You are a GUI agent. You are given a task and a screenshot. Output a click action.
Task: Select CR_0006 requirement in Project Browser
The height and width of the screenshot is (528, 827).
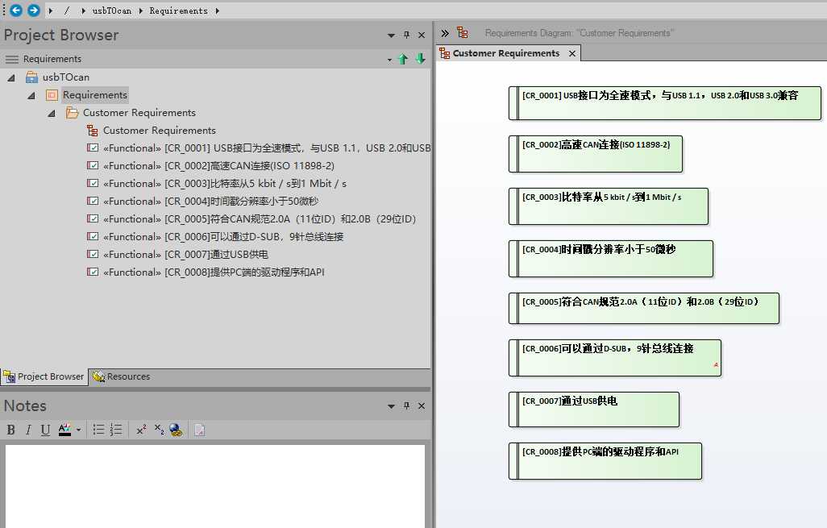pos(223,237)
